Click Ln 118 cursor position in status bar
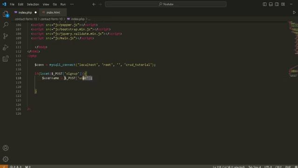Image resolution: width=298 pixels, height=168 pixels. coord(229,167)
